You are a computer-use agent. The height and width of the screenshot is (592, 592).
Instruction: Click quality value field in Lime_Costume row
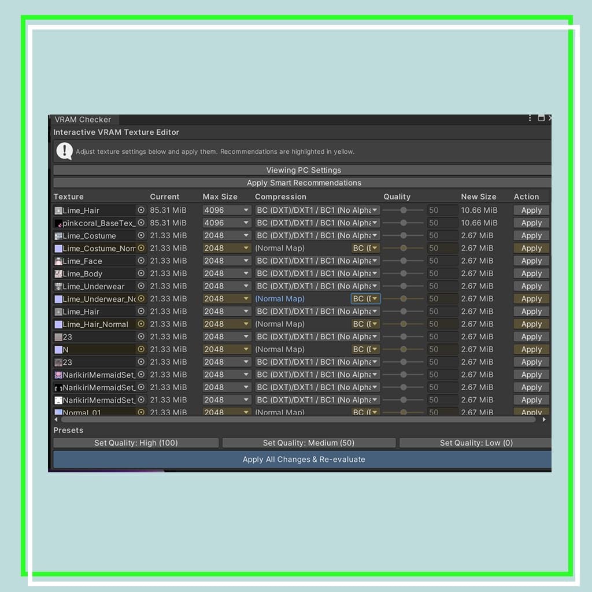click(442, 235)
